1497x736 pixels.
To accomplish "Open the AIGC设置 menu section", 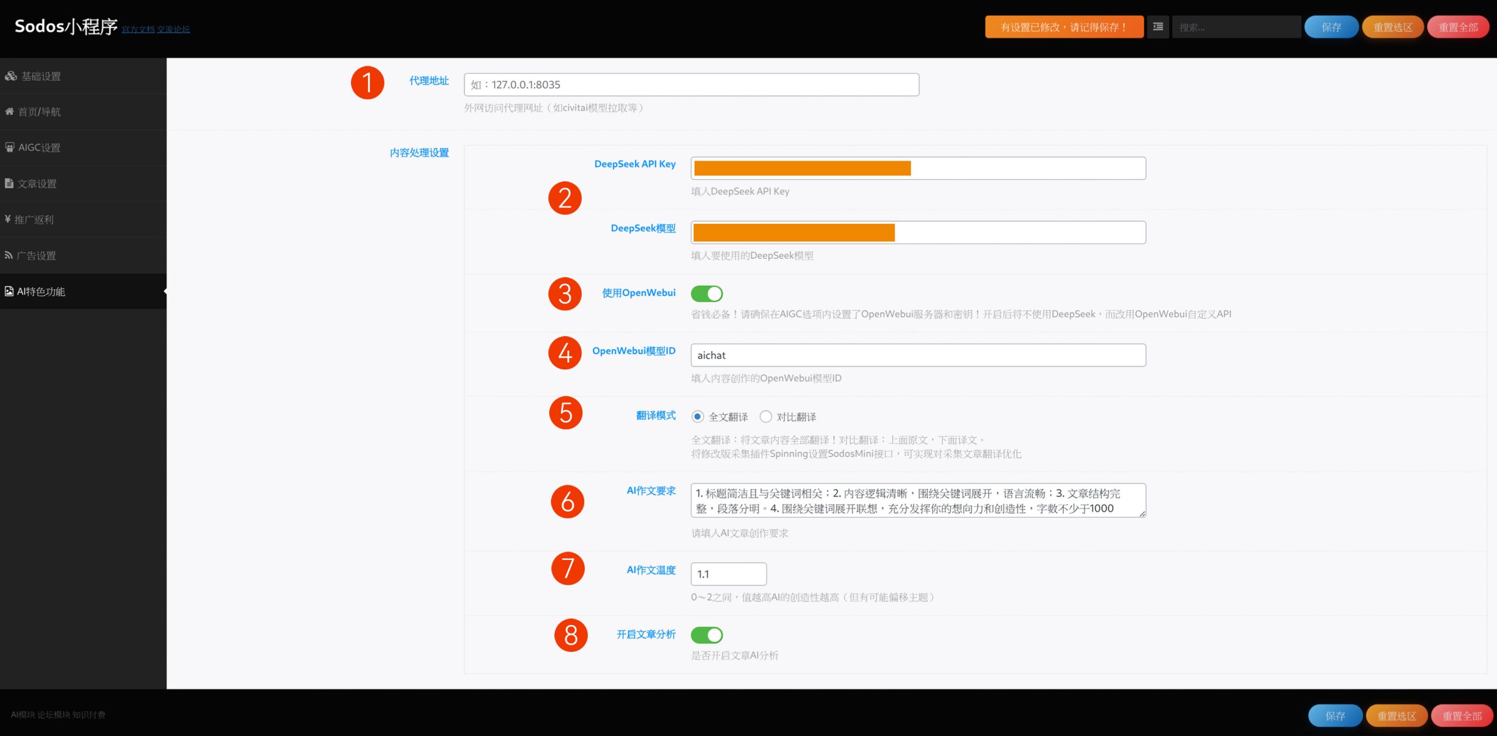I will [39, 147].
